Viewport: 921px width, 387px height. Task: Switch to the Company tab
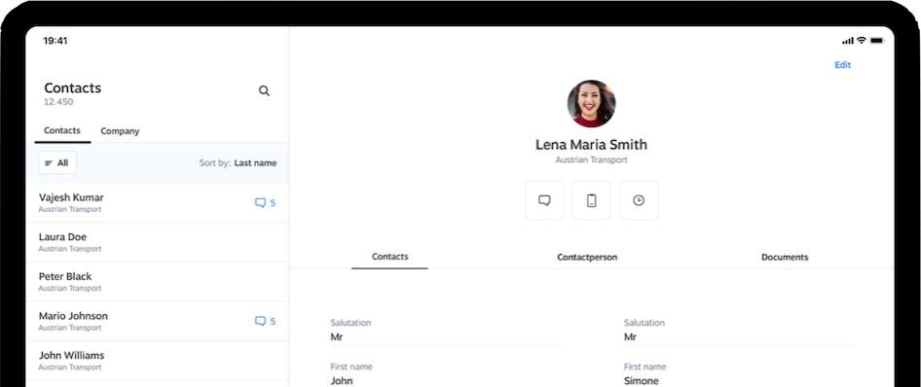point(120,131)
